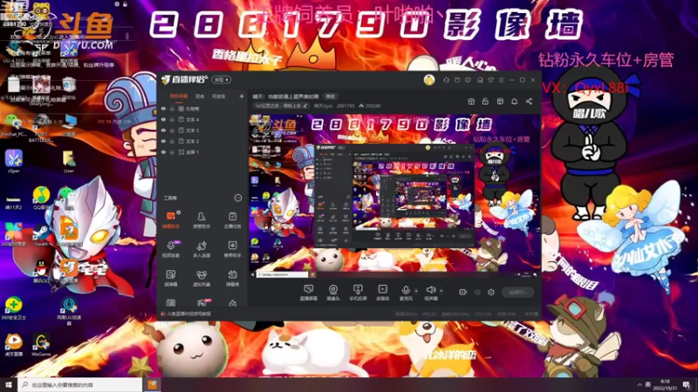Image resolution: width=698 pixels, height=392 pixels.
Task: Toggle visibility eye of 礼物秀 source
Action: [x=163, y=108]
